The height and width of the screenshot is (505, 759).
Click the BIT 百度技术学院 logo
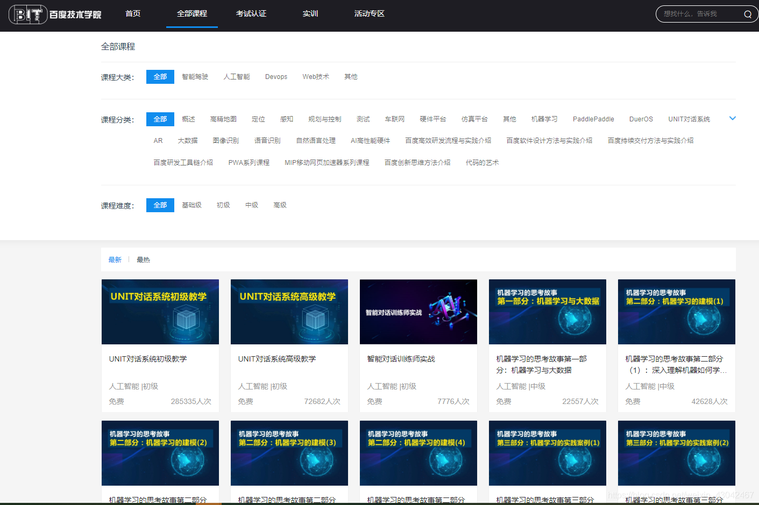click(x=55, y=14)
